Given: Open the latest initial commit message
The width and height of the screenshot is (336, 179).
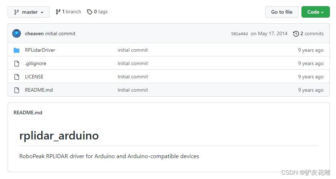Looking at the screenshot, I should [x=60, y=33].
